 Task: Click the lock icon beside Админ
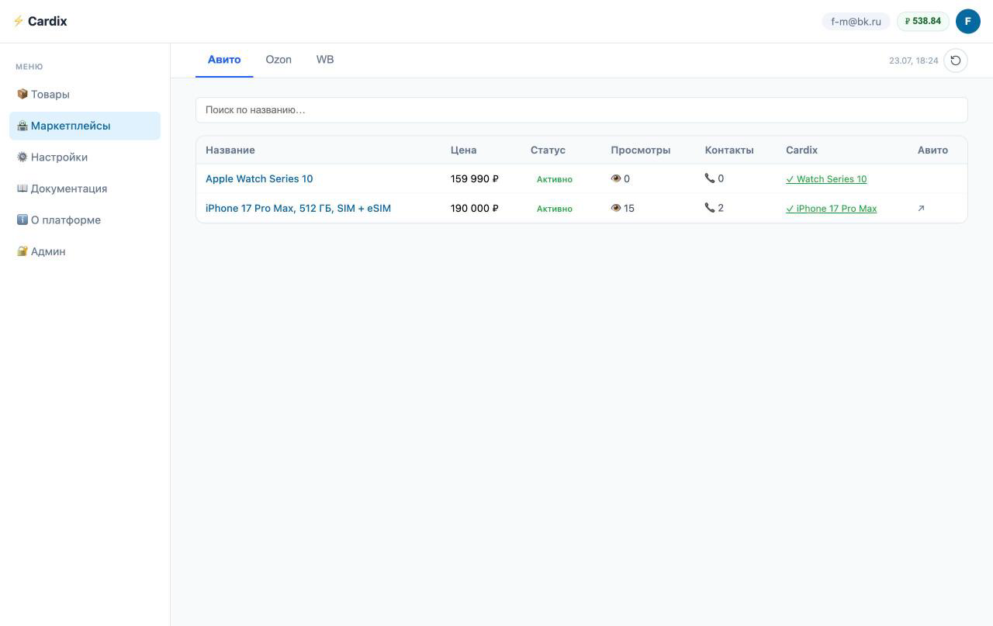[22, 251]
